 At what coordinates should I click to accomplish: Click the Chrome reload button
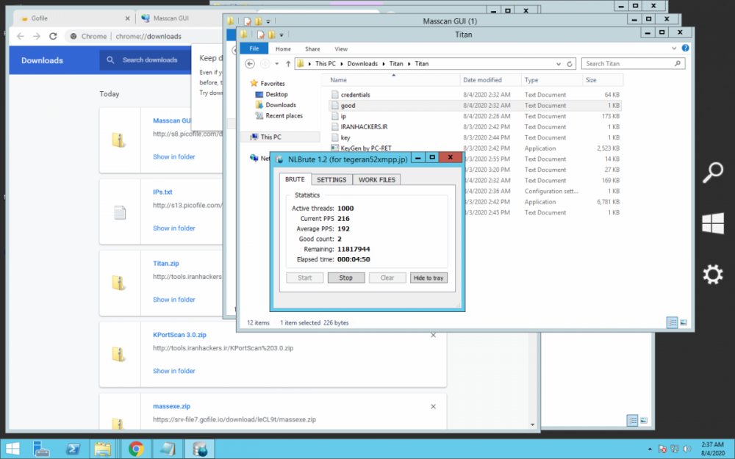coord(53,36)
